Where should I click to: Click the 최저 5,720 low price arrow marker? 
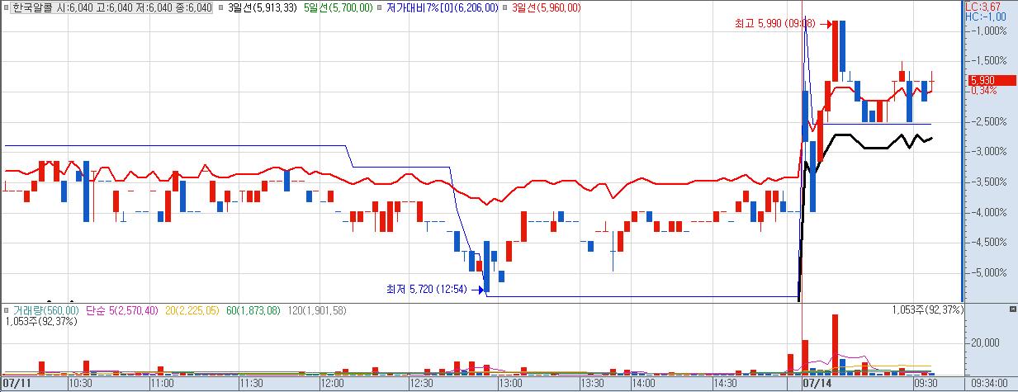[x=476, y=290]
